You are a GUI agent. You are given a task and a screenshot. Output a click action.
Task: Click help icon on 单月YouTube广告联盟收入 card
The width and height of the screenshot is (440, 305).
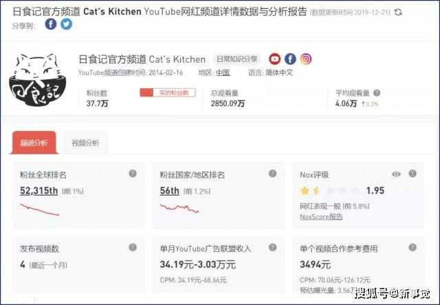pyautogui.click(x=272, y=247)
